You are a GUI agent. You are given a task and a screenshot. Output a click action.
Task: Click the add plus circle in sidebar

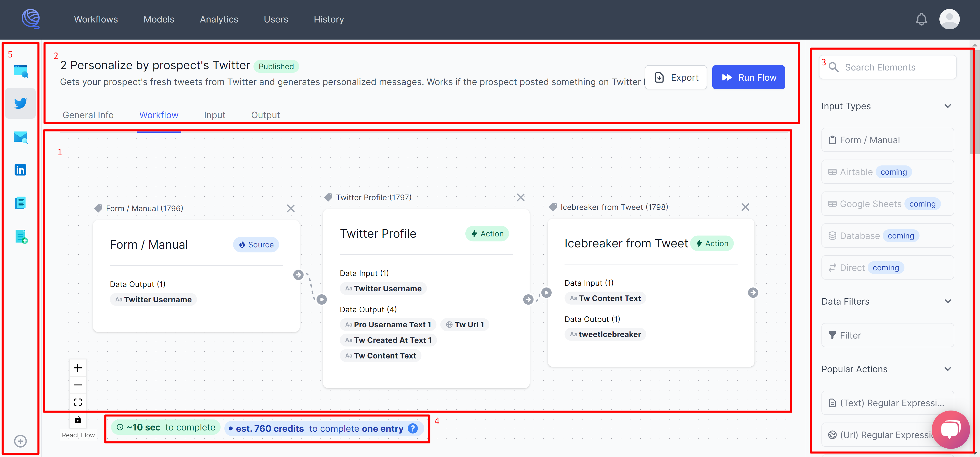coord(20,441)
